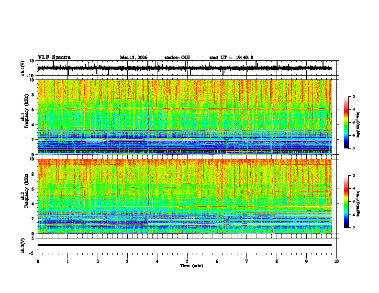The image size is (379, 293).
Task: Click the "4" kHz tick of ch.2 spectrogram
Action: [33, 204]
